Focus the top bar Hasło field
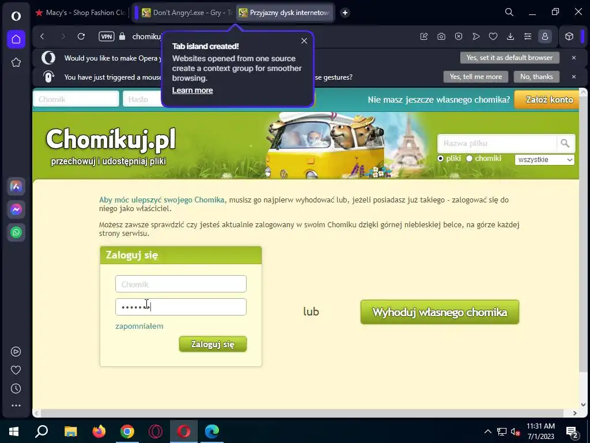The width and height of the screenshot is (590, 443). coord(142,99)
